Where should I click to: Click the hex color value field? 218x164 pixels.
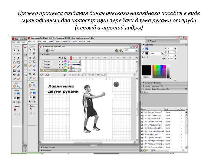click(146, 77)
